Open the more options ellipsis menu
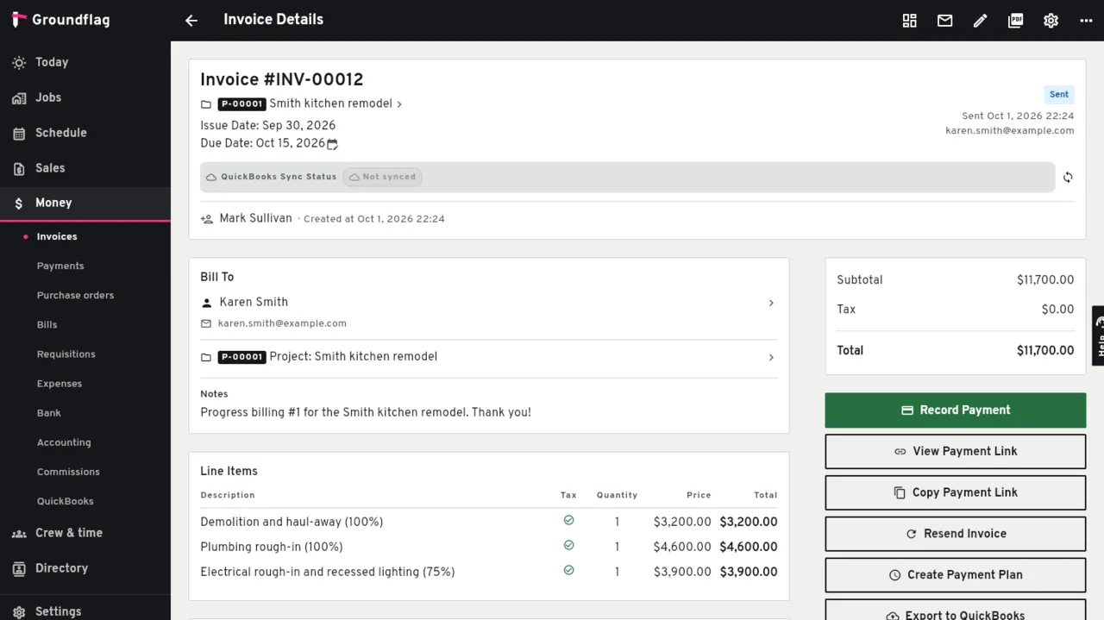Screen dimensions: 1104x620 1086,21
